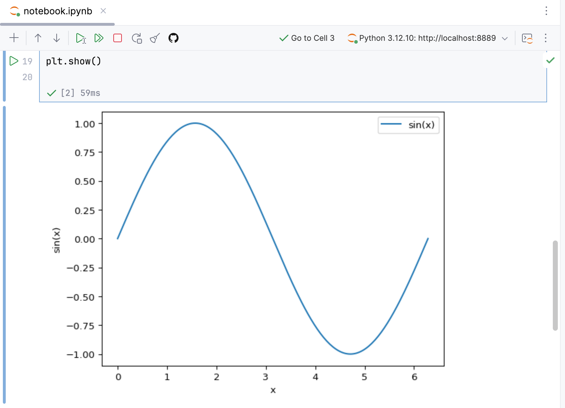Run cell and select below
Viewport: 565px width, 408px height.
(81, 38)
